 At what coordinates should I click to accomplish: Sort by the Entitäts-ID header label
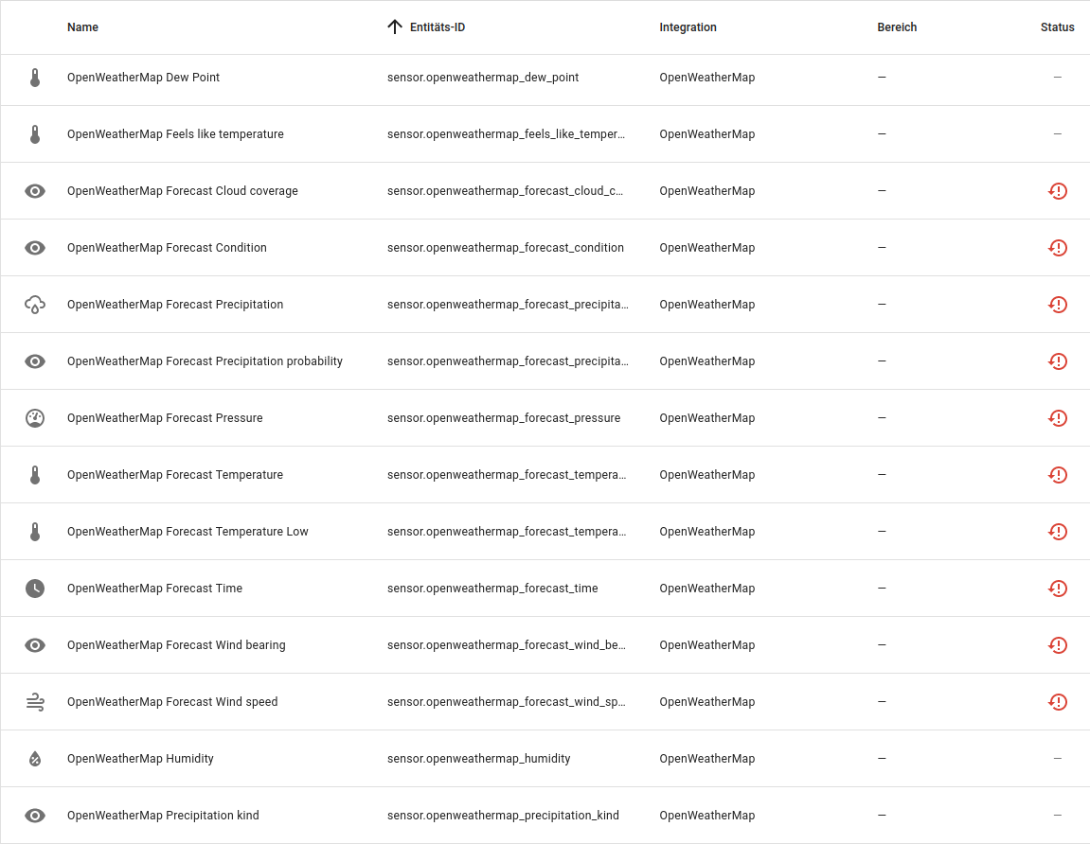438,27
